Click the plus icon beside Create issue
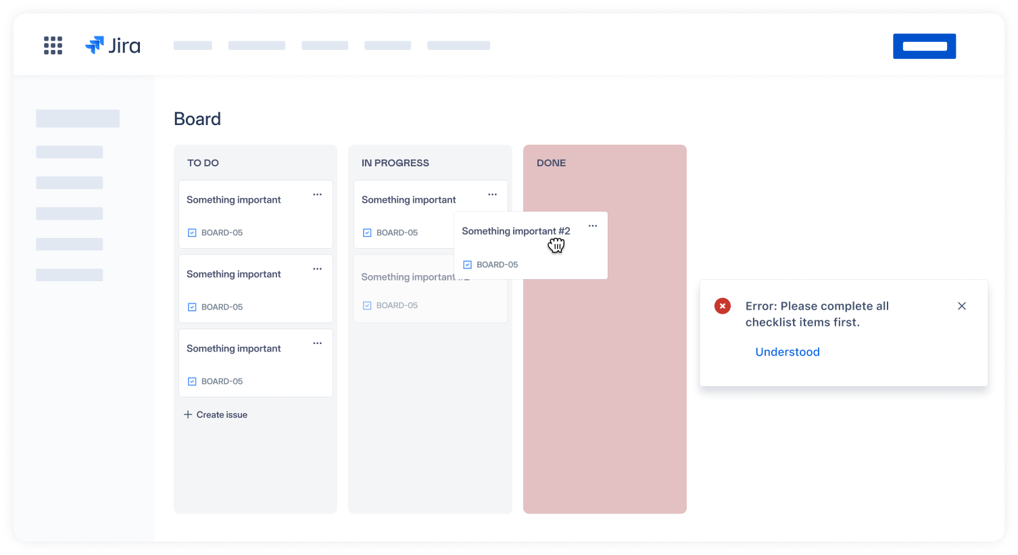This screenshot has height=555, width=1018. click(188, 414)
